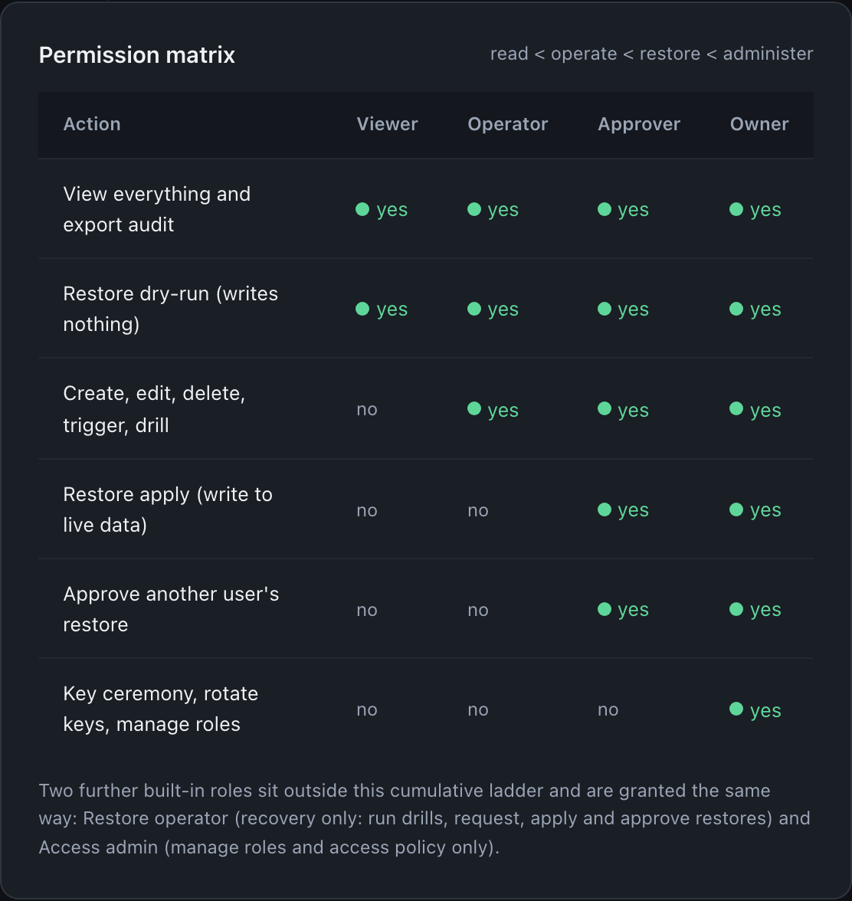Click the Restore dry-run (writes nothing) action label
The image size is (852, 901).
coord(171,309)
